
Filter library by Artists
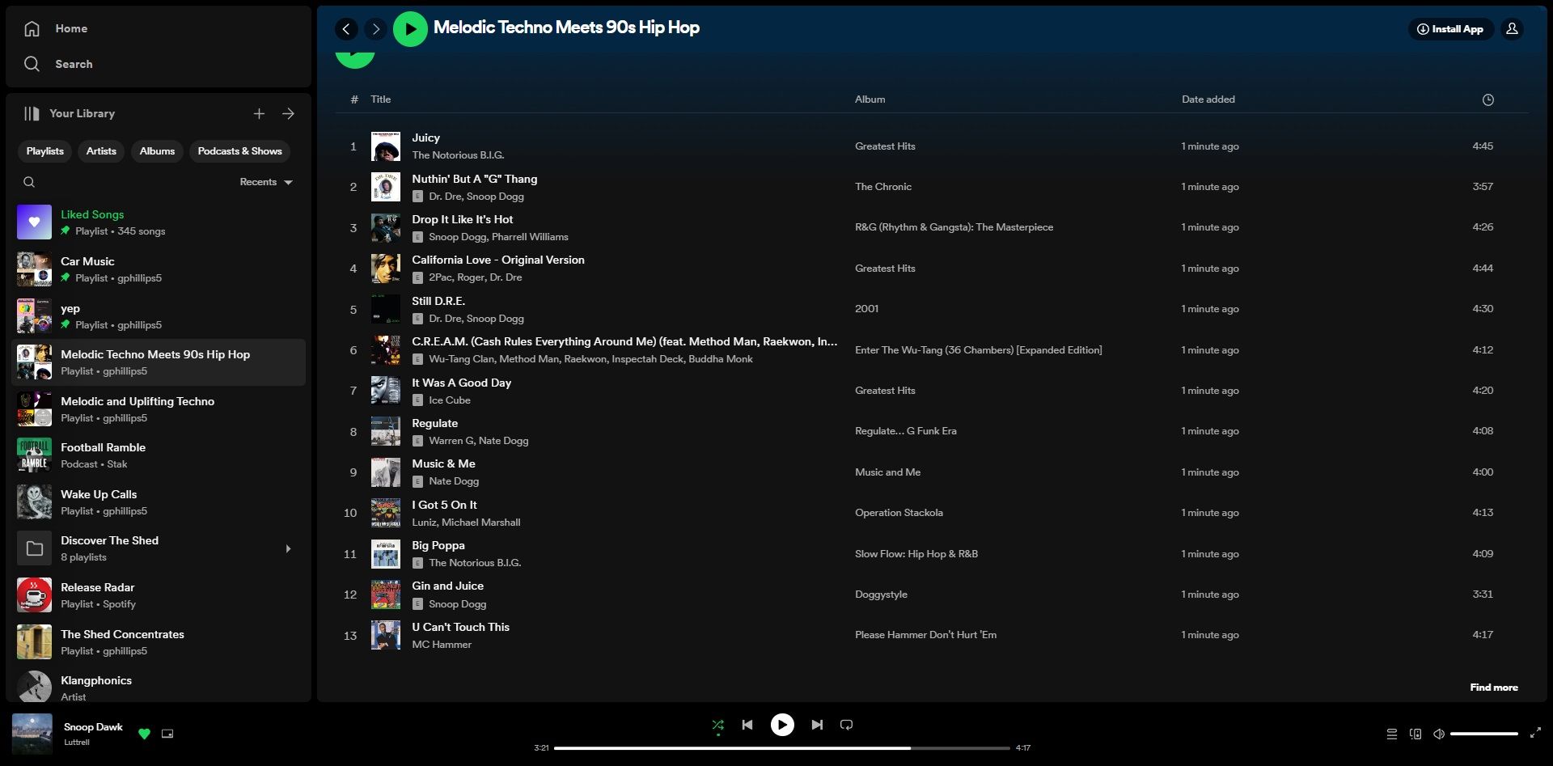click(x=100, y=151)
